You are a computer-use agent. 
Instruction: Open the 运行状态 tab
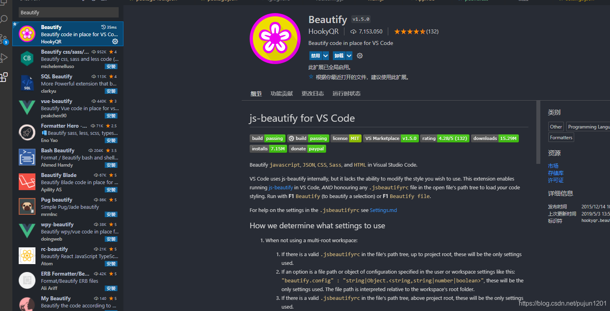pyautogui.click(x=346, y=93)
